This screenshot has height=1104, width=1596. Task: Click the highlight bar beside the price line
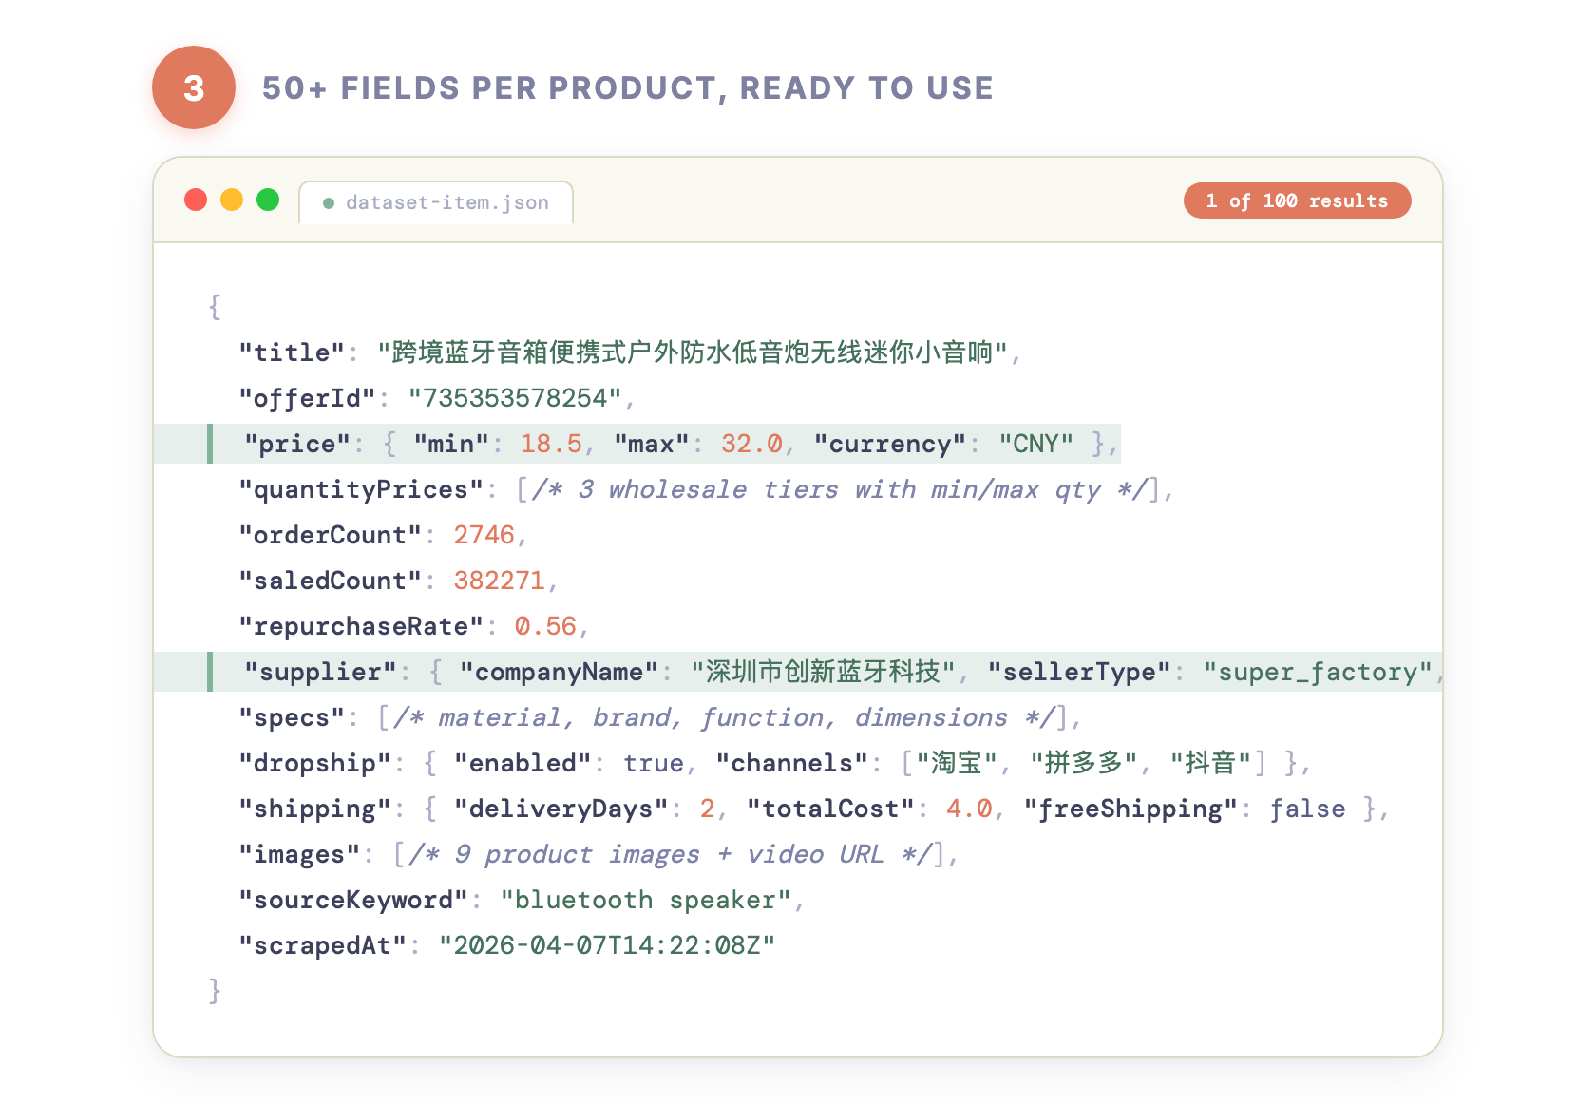211,443
